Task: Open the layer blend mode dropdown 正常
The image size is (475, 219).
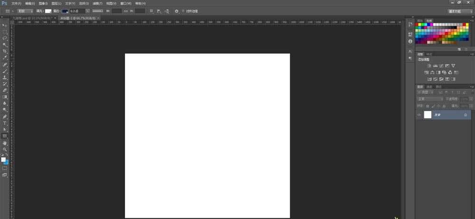Action: (x=430, y=99)
